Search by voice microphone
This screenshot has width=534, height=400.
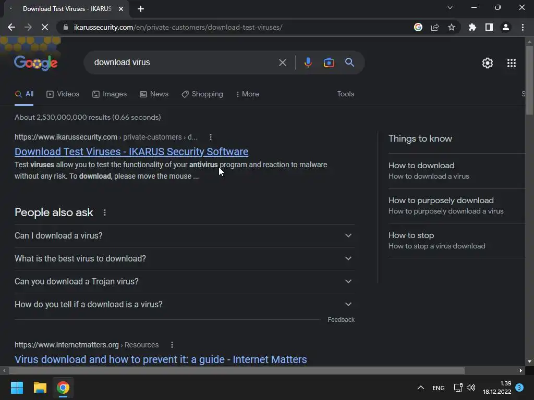pos(308,63)
